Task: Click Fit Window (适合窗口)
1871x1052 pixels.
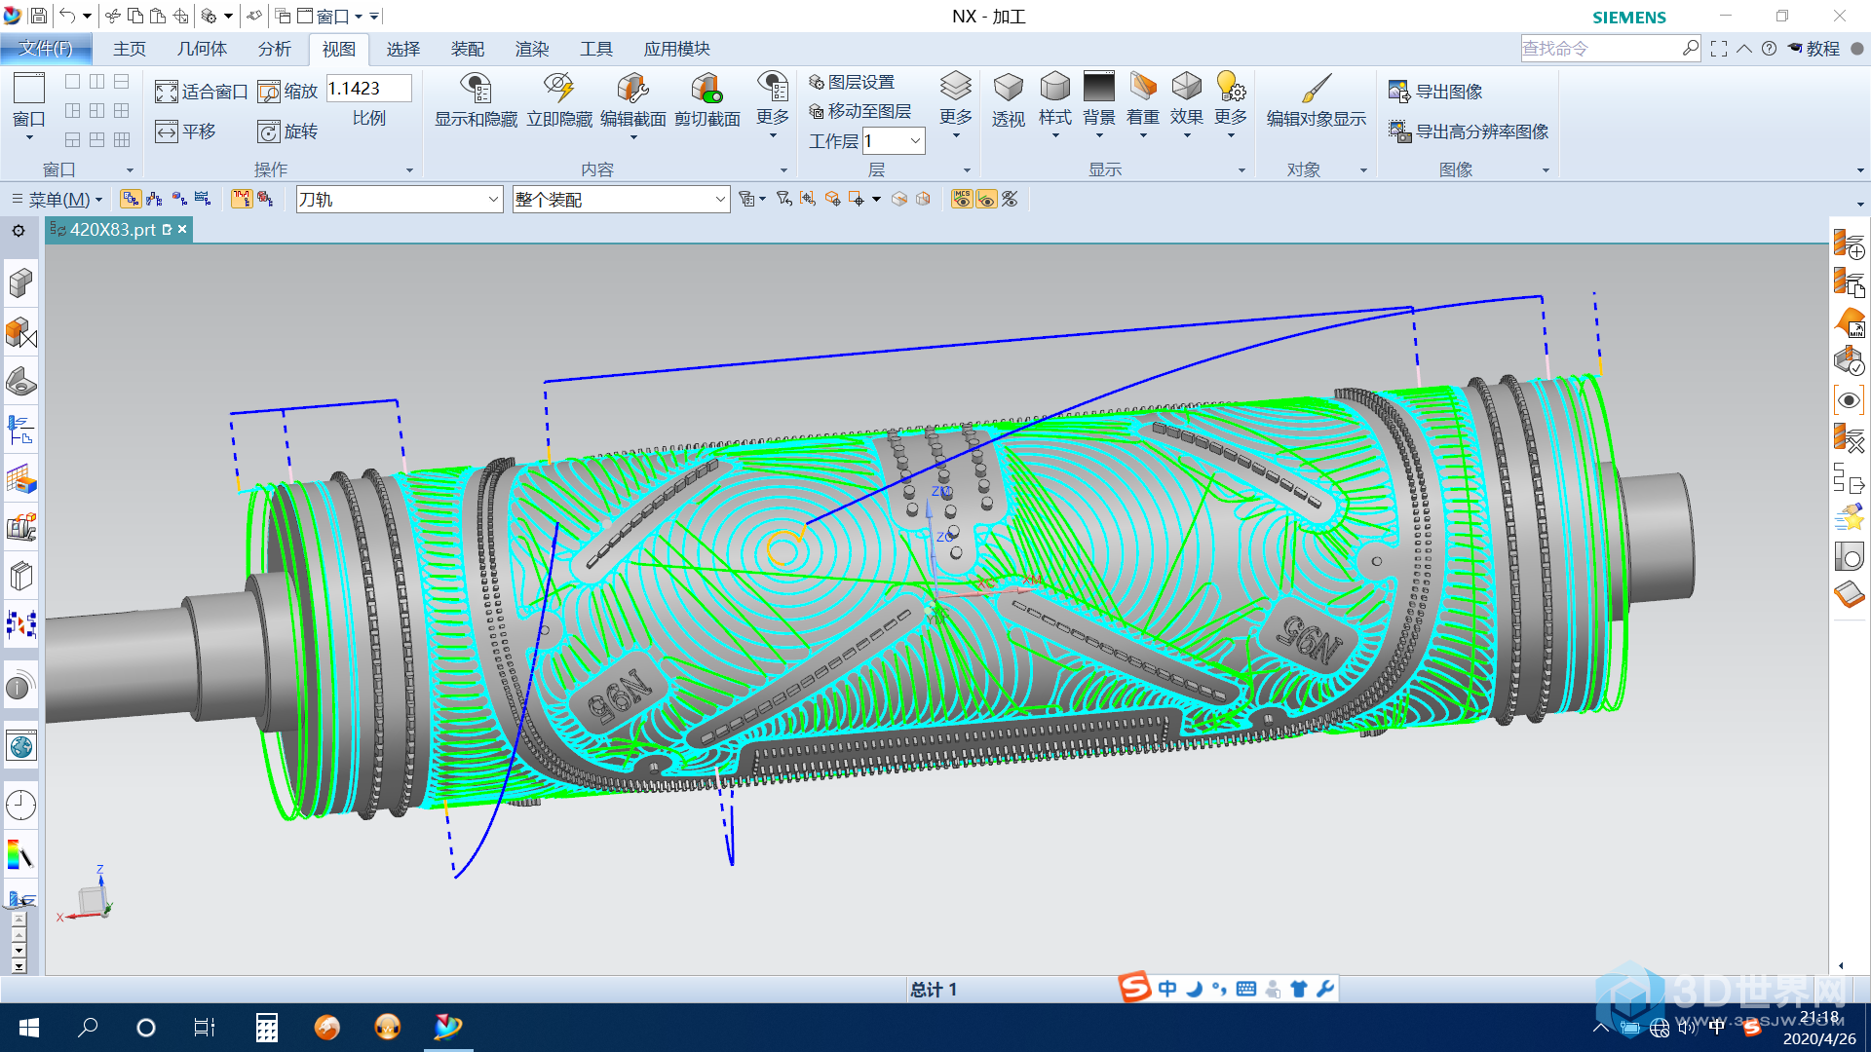Action: pyautogui.click(x=202, y=92)
